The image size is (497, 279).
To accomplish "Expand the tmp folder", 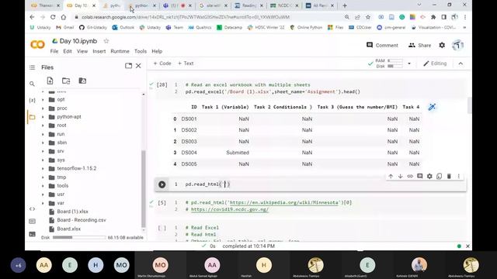I will [x=43, y=177].
